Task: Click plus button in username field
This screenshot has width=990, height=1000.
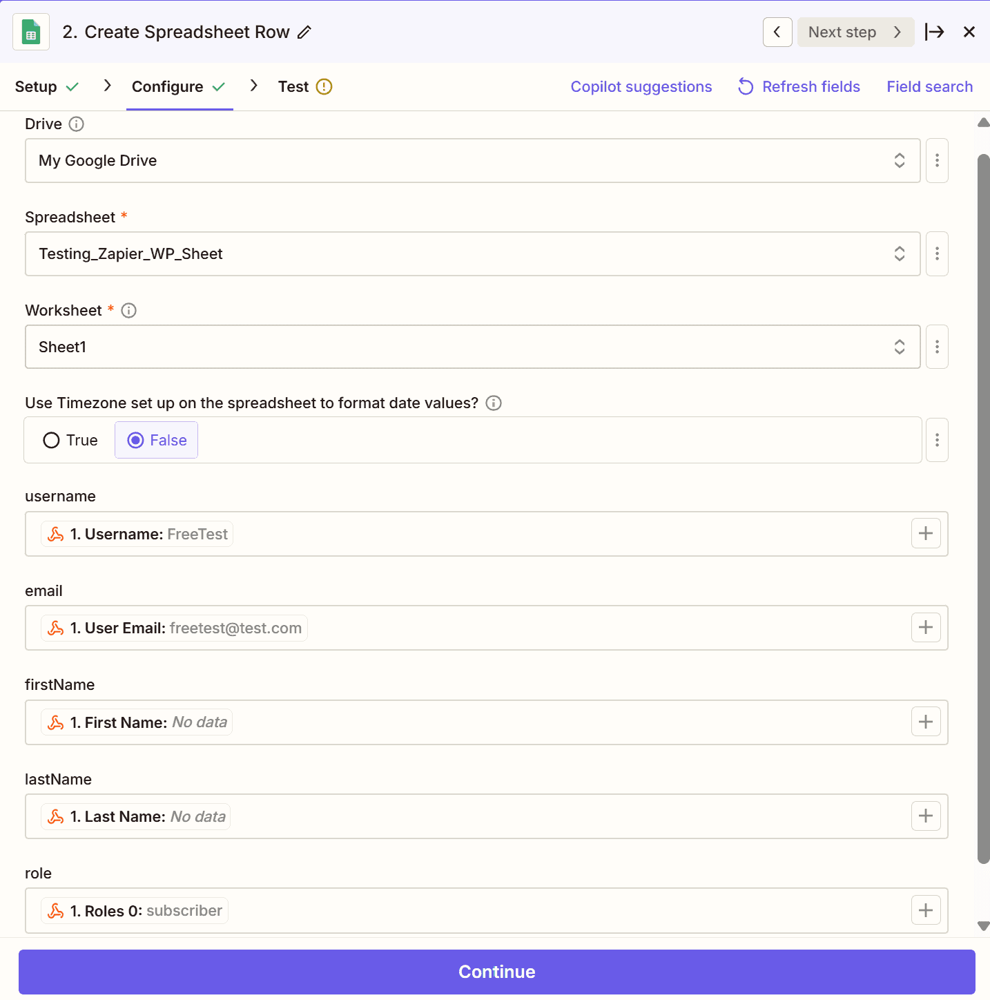Action: (x=926, y=533)
